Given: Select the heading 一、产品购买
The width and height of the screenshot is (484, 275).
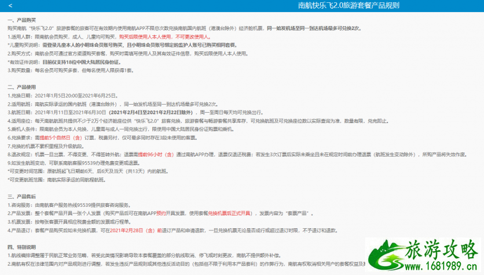Looking at the screenshot, I should (21, 20).
